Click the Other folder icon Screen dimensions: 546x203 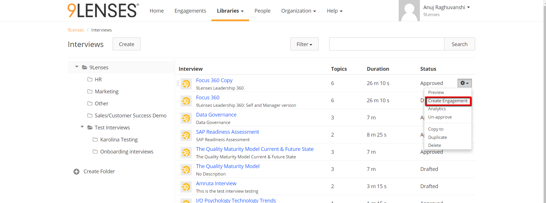click(x=90, y=103)
